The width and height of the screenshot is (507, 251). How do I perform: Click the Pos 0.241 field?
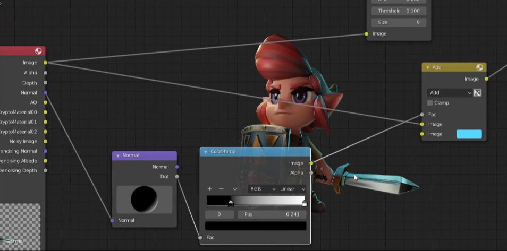(x=272, y=214)
